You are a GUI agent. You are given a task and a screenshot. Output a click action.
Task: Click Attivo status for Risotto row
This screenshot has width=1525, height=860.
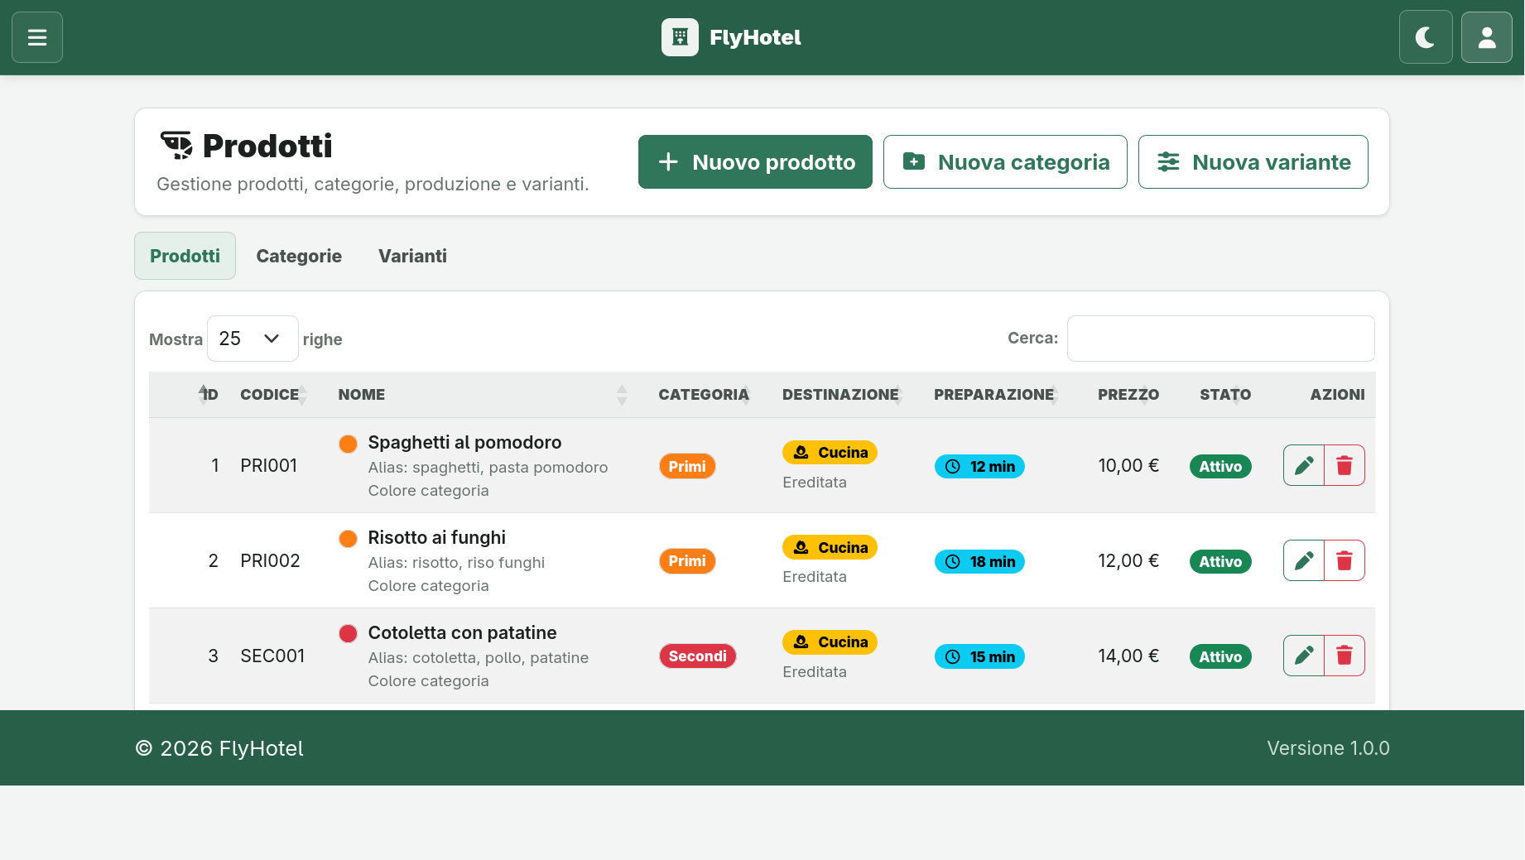click(x=1220, y=561)
